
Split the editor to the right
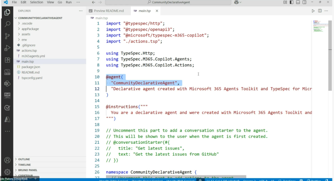pyautogui.click(x=320, y=11)
